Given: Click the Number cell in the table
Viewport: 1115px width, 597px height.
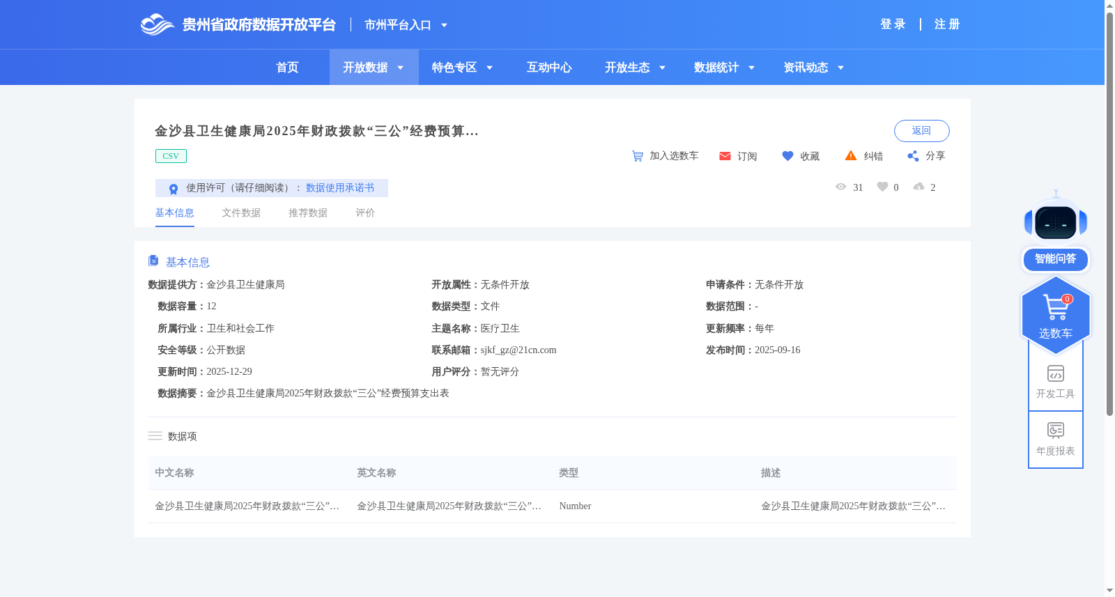Looking at the screenshot, I should [x=575, y=506].
